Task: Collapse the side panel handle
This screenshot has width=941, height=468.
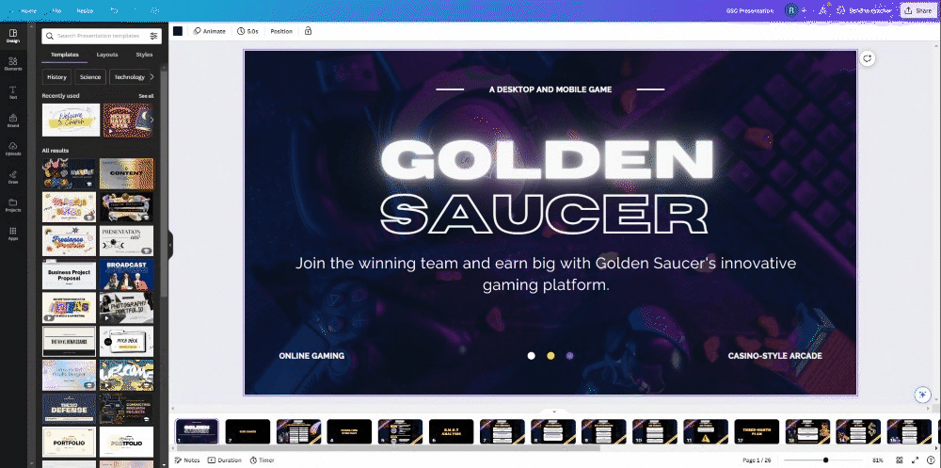Action: tap(170, 245)
